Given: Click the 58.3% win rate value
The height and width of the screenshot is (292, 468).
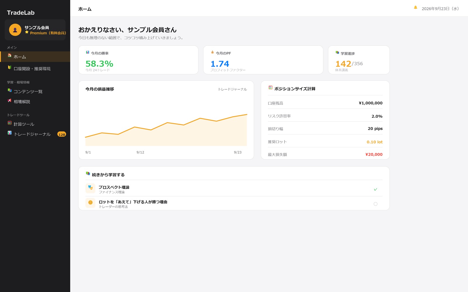Looking at the screenshot, I should click(99, 64).
